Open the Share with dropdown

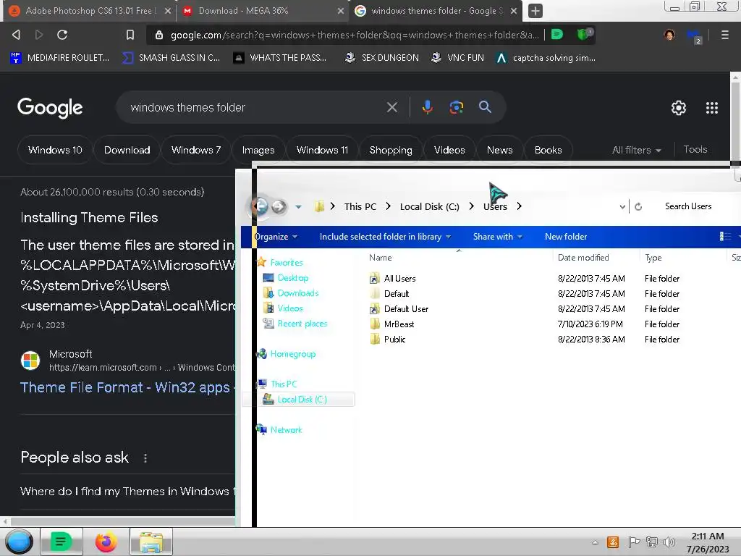[x=498, y=237]
